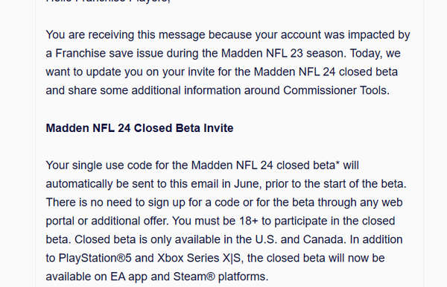The height and width of the screenshot is (287, 447).
Task: Click the text 'Madden NFL 23 season'
Action: point(282,54)
